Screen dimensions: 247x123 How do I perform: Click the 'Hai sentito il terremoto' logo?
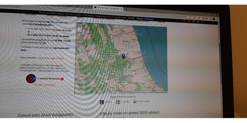(31, 78)
